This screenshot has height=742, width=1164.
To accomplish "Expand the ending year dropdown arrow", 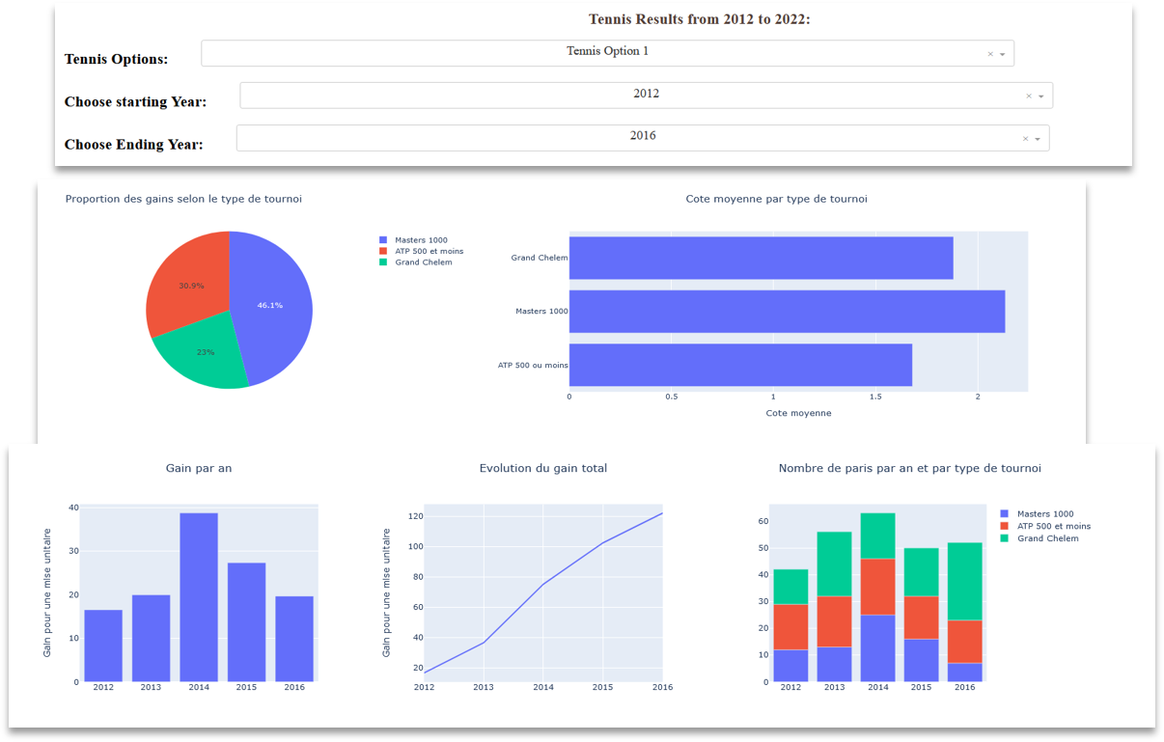I will [1038, 139].
